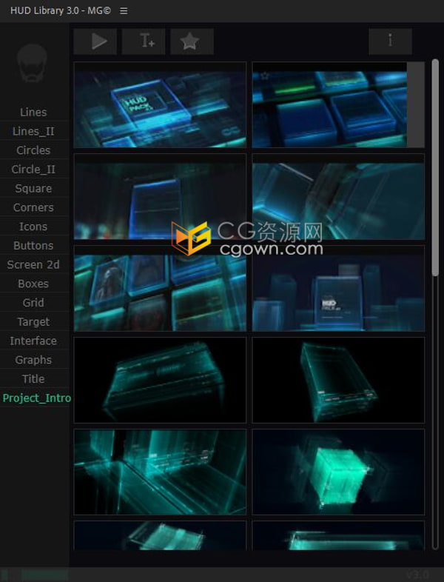Select the Graphs category

click(x=33, y=360)
